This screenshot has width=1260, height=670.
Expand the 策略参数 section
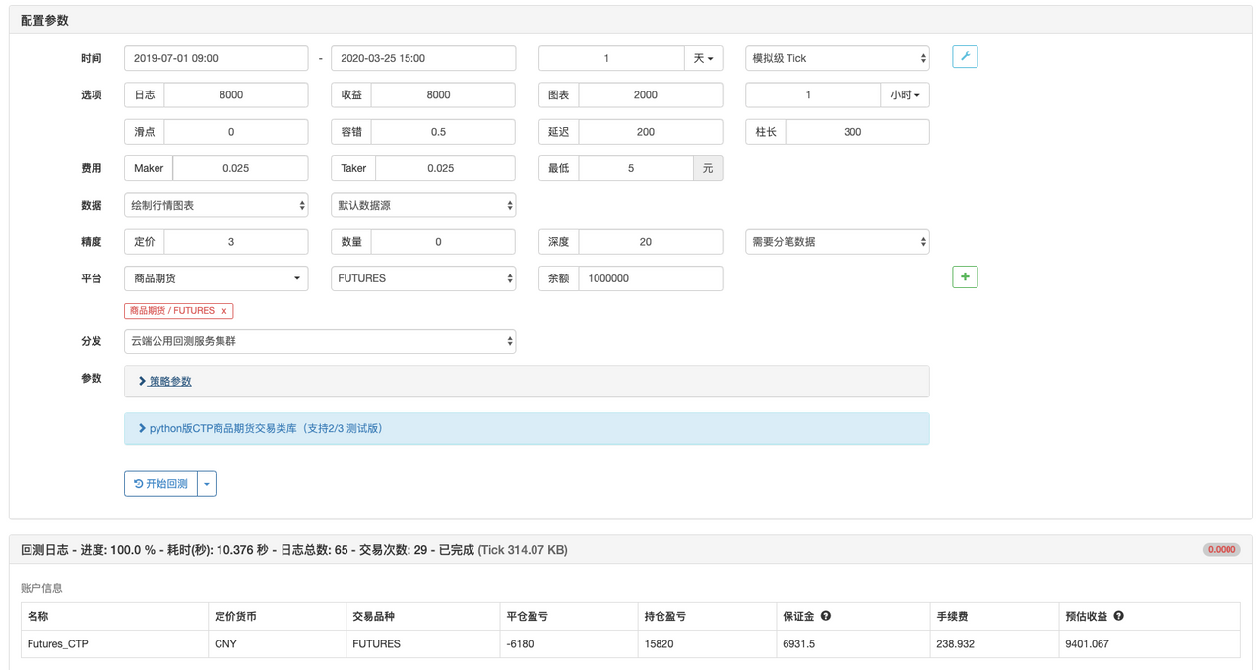click(x=169, y=381)
